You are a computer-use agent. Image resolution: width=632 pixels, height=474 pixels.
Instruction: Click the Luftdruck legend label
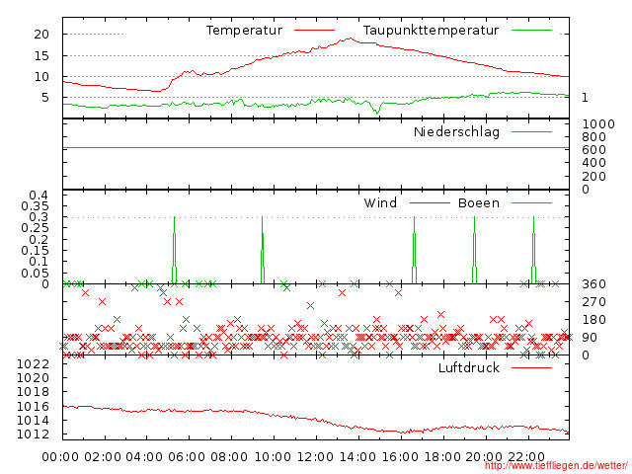[x=469, y=368]
